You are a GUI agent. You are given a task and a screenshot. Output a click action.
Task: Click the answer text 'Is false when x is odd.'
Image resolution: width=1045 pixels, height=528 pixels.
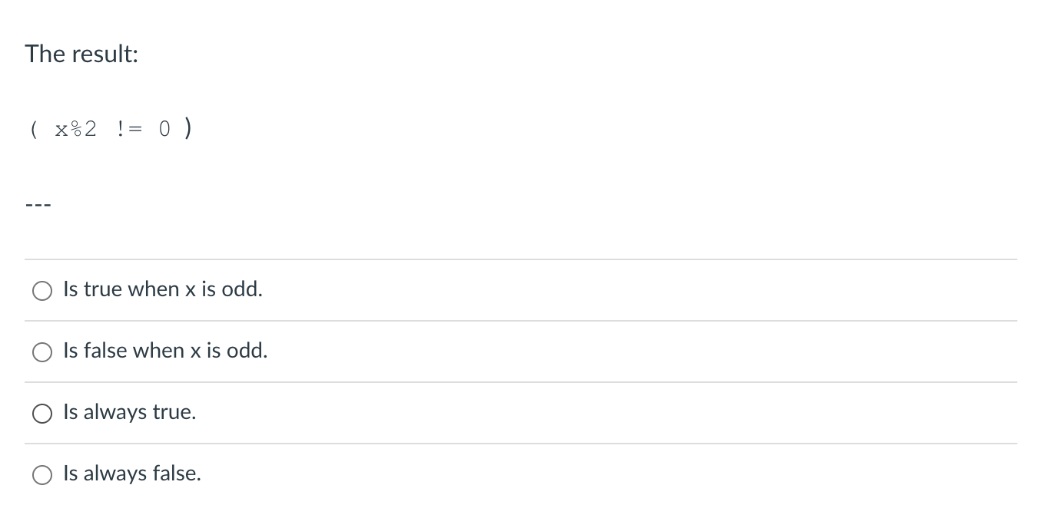point(164,351)
